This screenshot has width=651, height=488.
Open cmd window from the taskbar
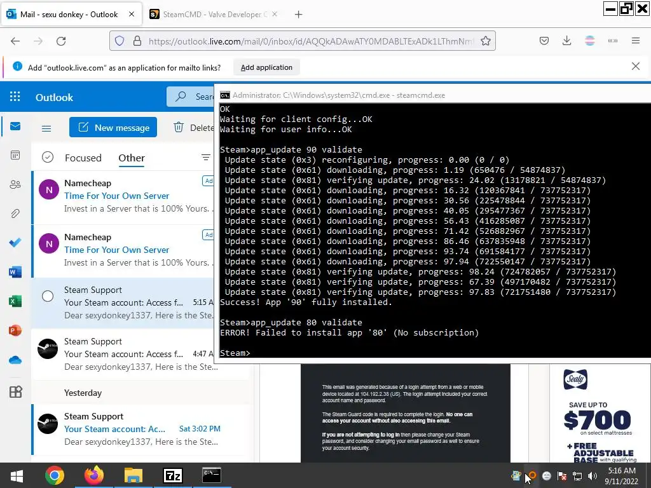click(x=211, y=475)
